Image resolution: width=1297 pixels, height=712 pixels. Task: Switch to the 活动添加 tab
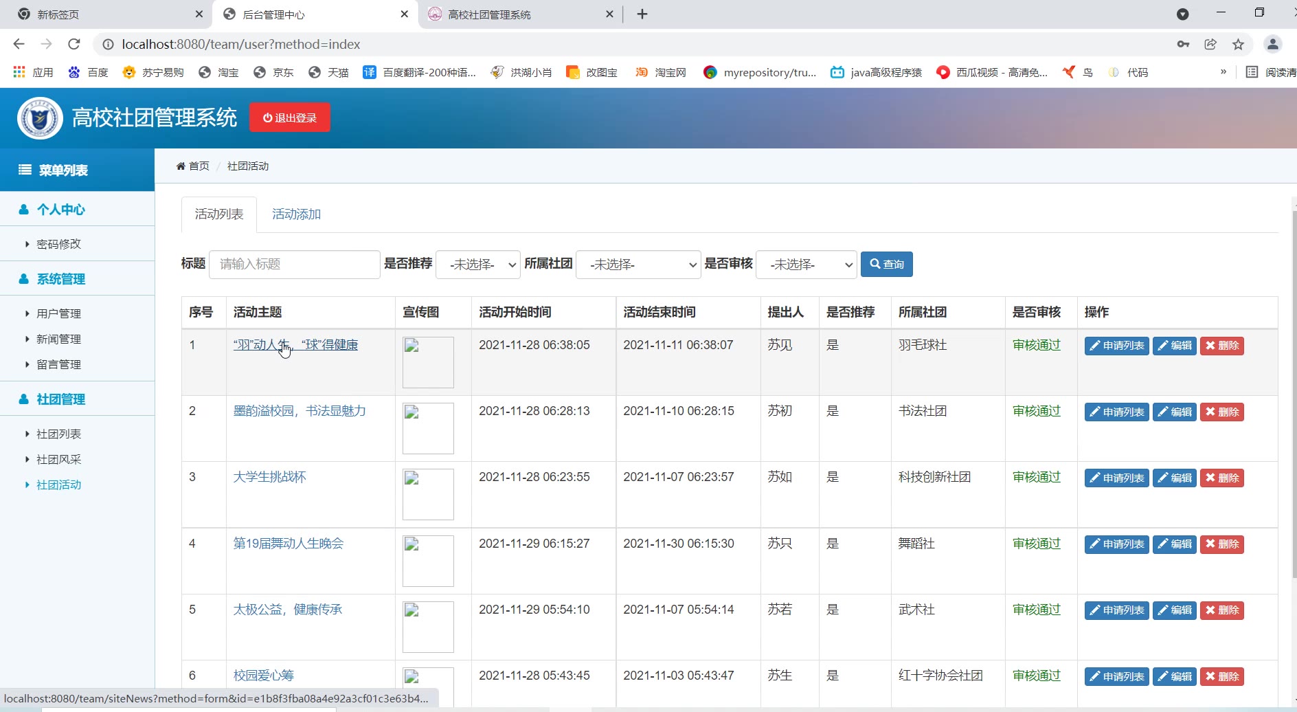pos(296,214)
